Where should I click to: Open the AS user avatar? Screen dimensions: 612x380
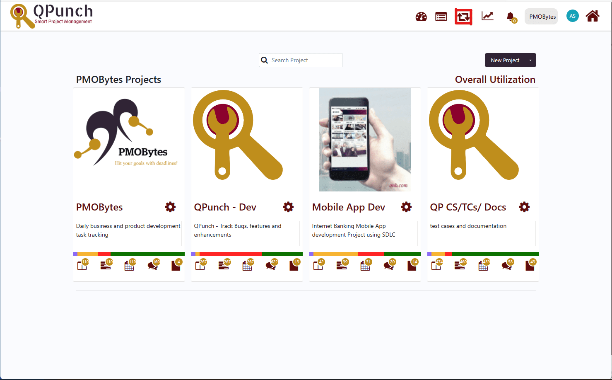(572, 16)
